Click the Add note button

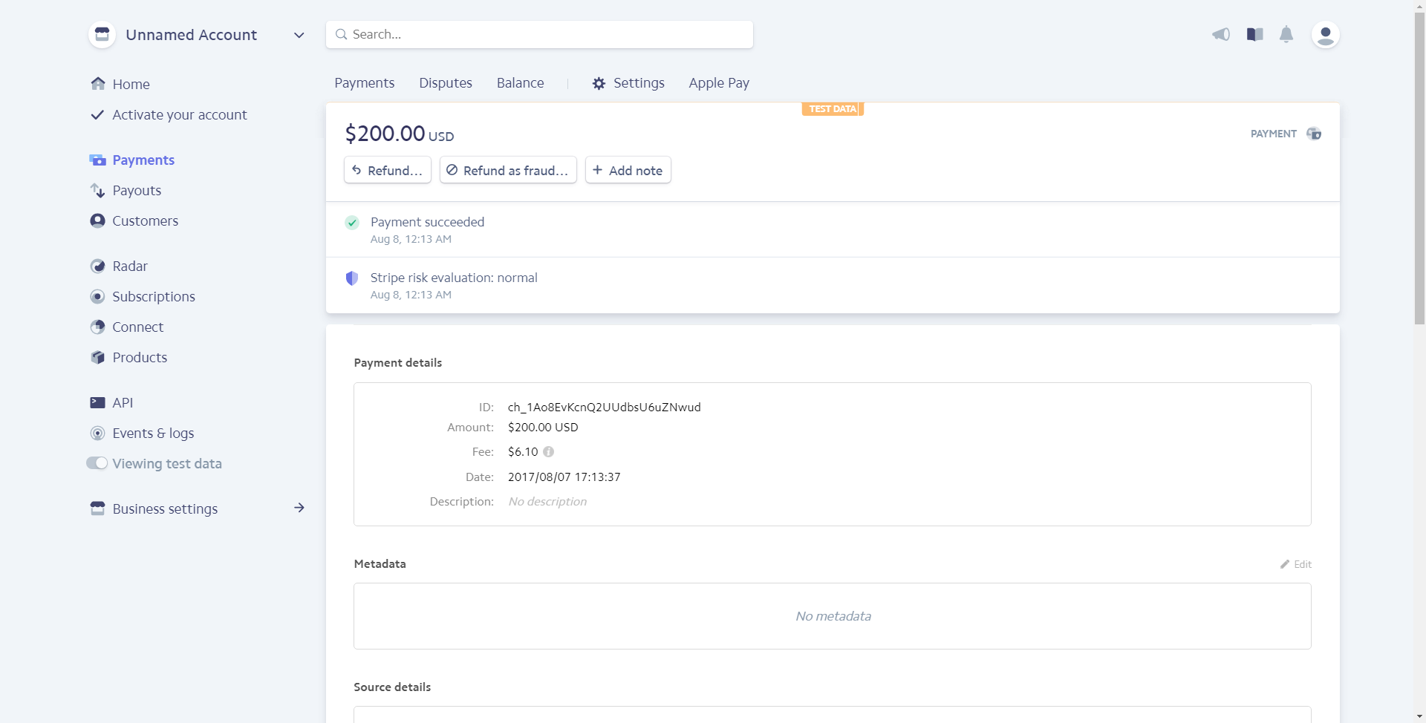[628, 170]
